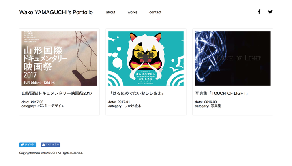Select the ポスターデザイン category text
Image resolution: width=292 pixels, height=166 pixels.
[x=51, y=106]
